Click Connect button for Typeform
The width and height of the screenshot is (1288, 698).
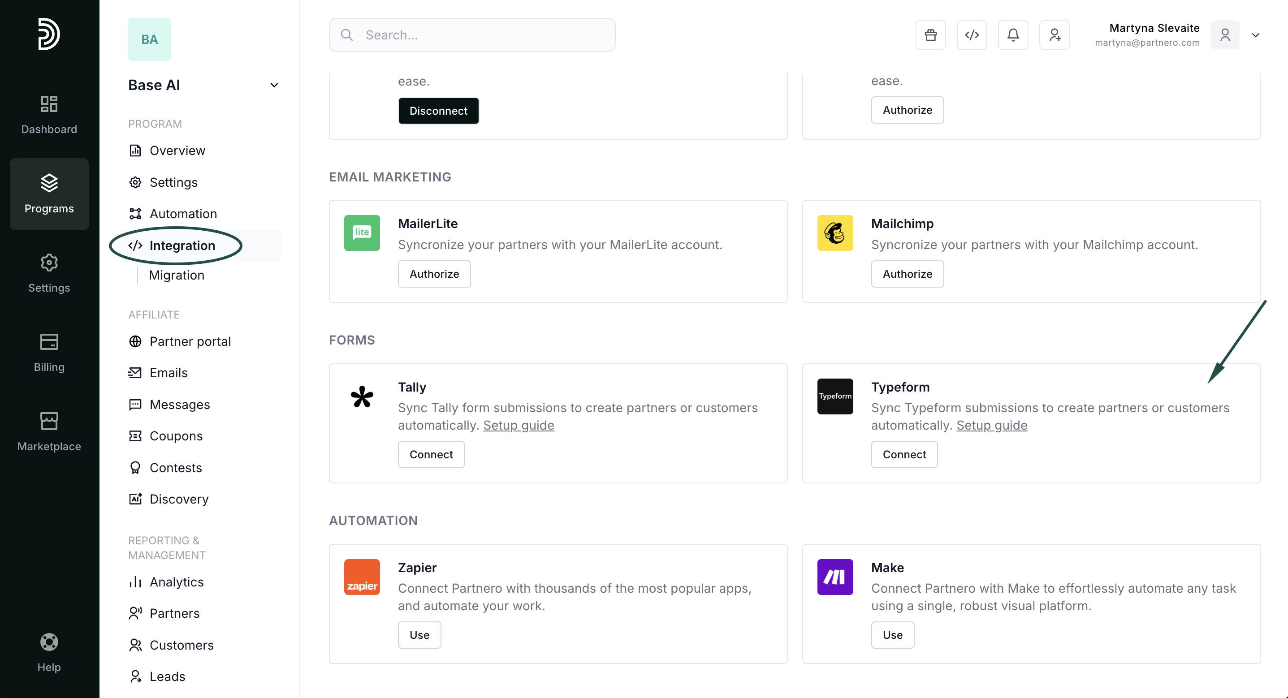click(x=904, y=454)
